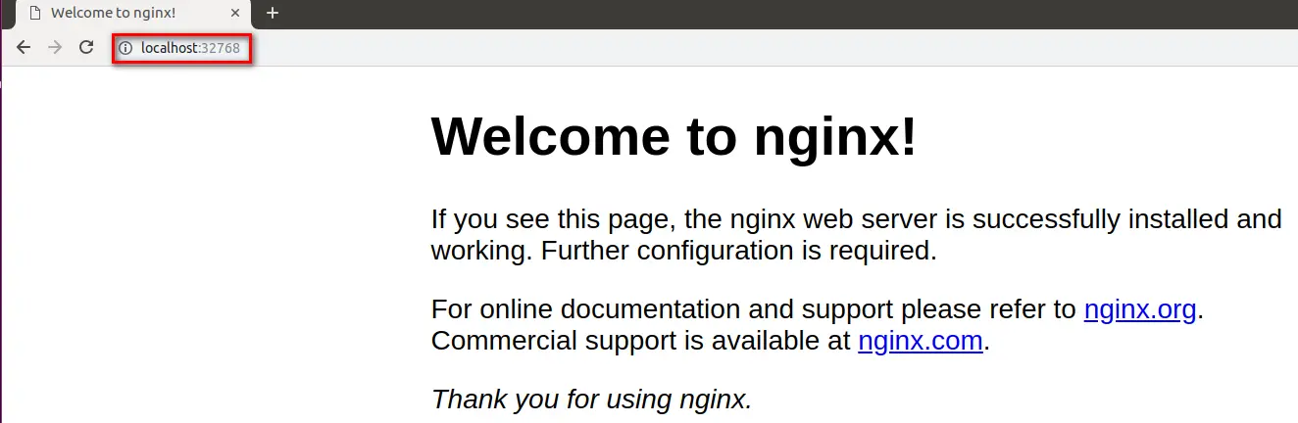Open the nginx.org documentation link
1298x423 pixels.
(1140, 310)
